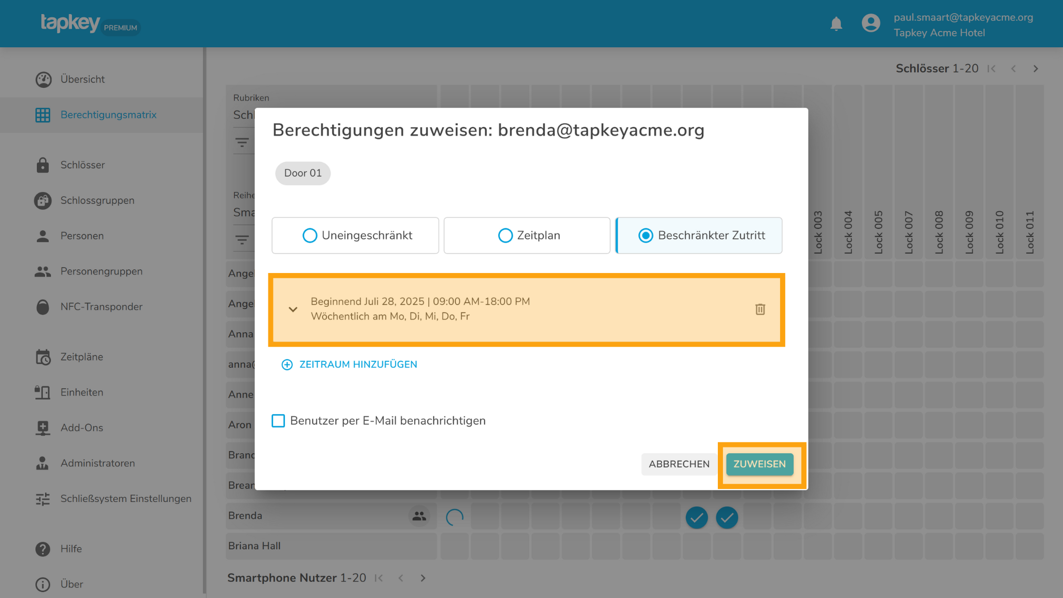1063x598 pixels.
Task: Click the Zeitpläne calendar icon
Action: coord(43,357)
